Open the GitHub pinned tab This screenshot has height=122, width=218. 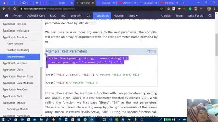pos(24,3)
